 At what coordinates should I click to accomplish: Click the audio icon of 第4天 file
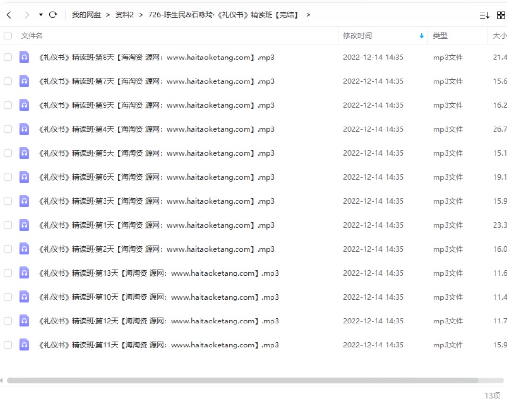coord(24,129)
